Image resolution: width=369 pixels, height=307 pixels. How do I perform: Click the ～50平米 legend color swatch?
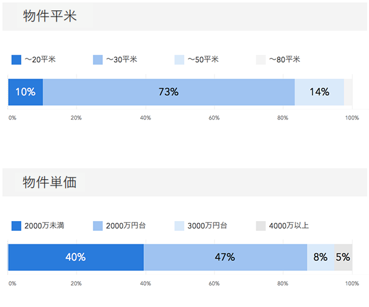(180, 60)
